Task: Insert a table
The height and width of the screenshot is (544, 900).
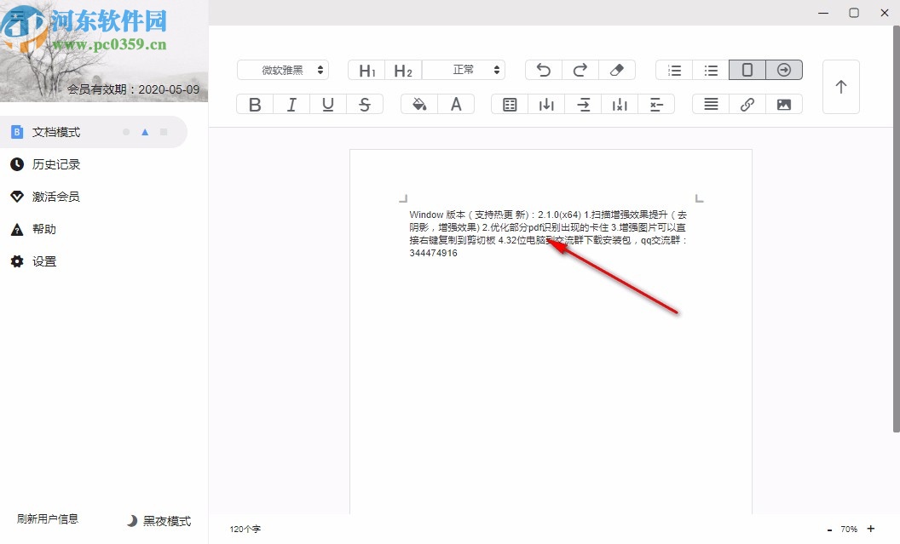Action: point(510,105)
